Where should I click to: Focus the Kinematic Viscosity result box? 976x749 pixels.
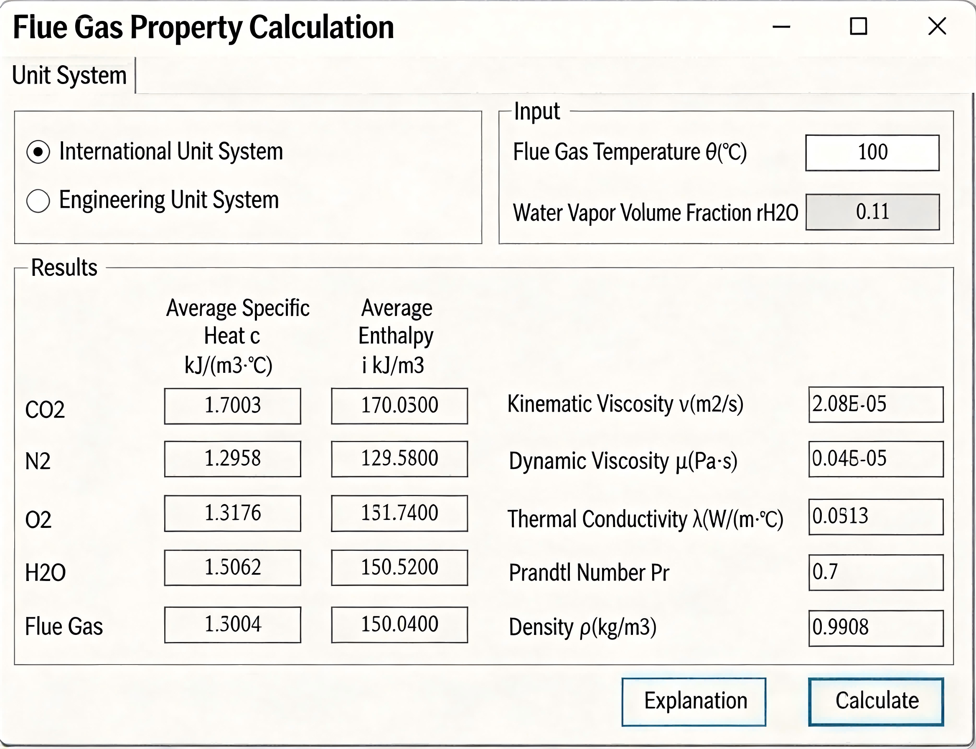point(876,404)
